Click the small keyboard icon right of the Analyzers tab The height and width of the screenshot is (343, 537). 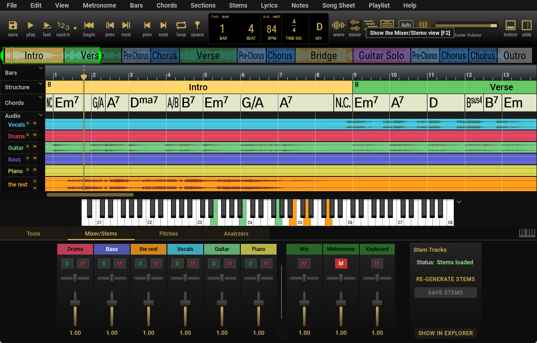(527, 233)
